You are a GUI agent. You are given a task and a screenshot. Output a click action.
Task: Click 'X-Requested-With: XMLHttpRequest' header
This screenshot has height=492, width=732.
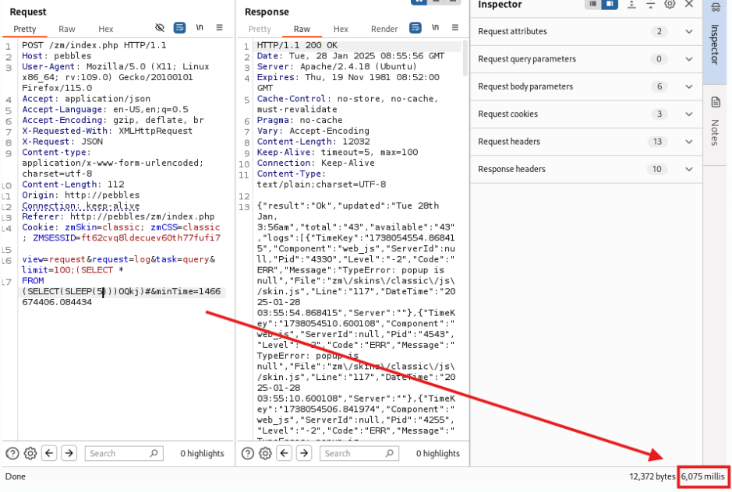[107, 131]
